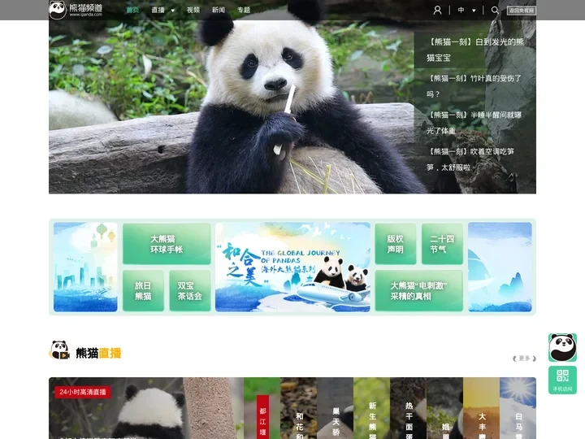585x439 pixels.
Task: Click the 返回央视网 button
Action: 521,11
